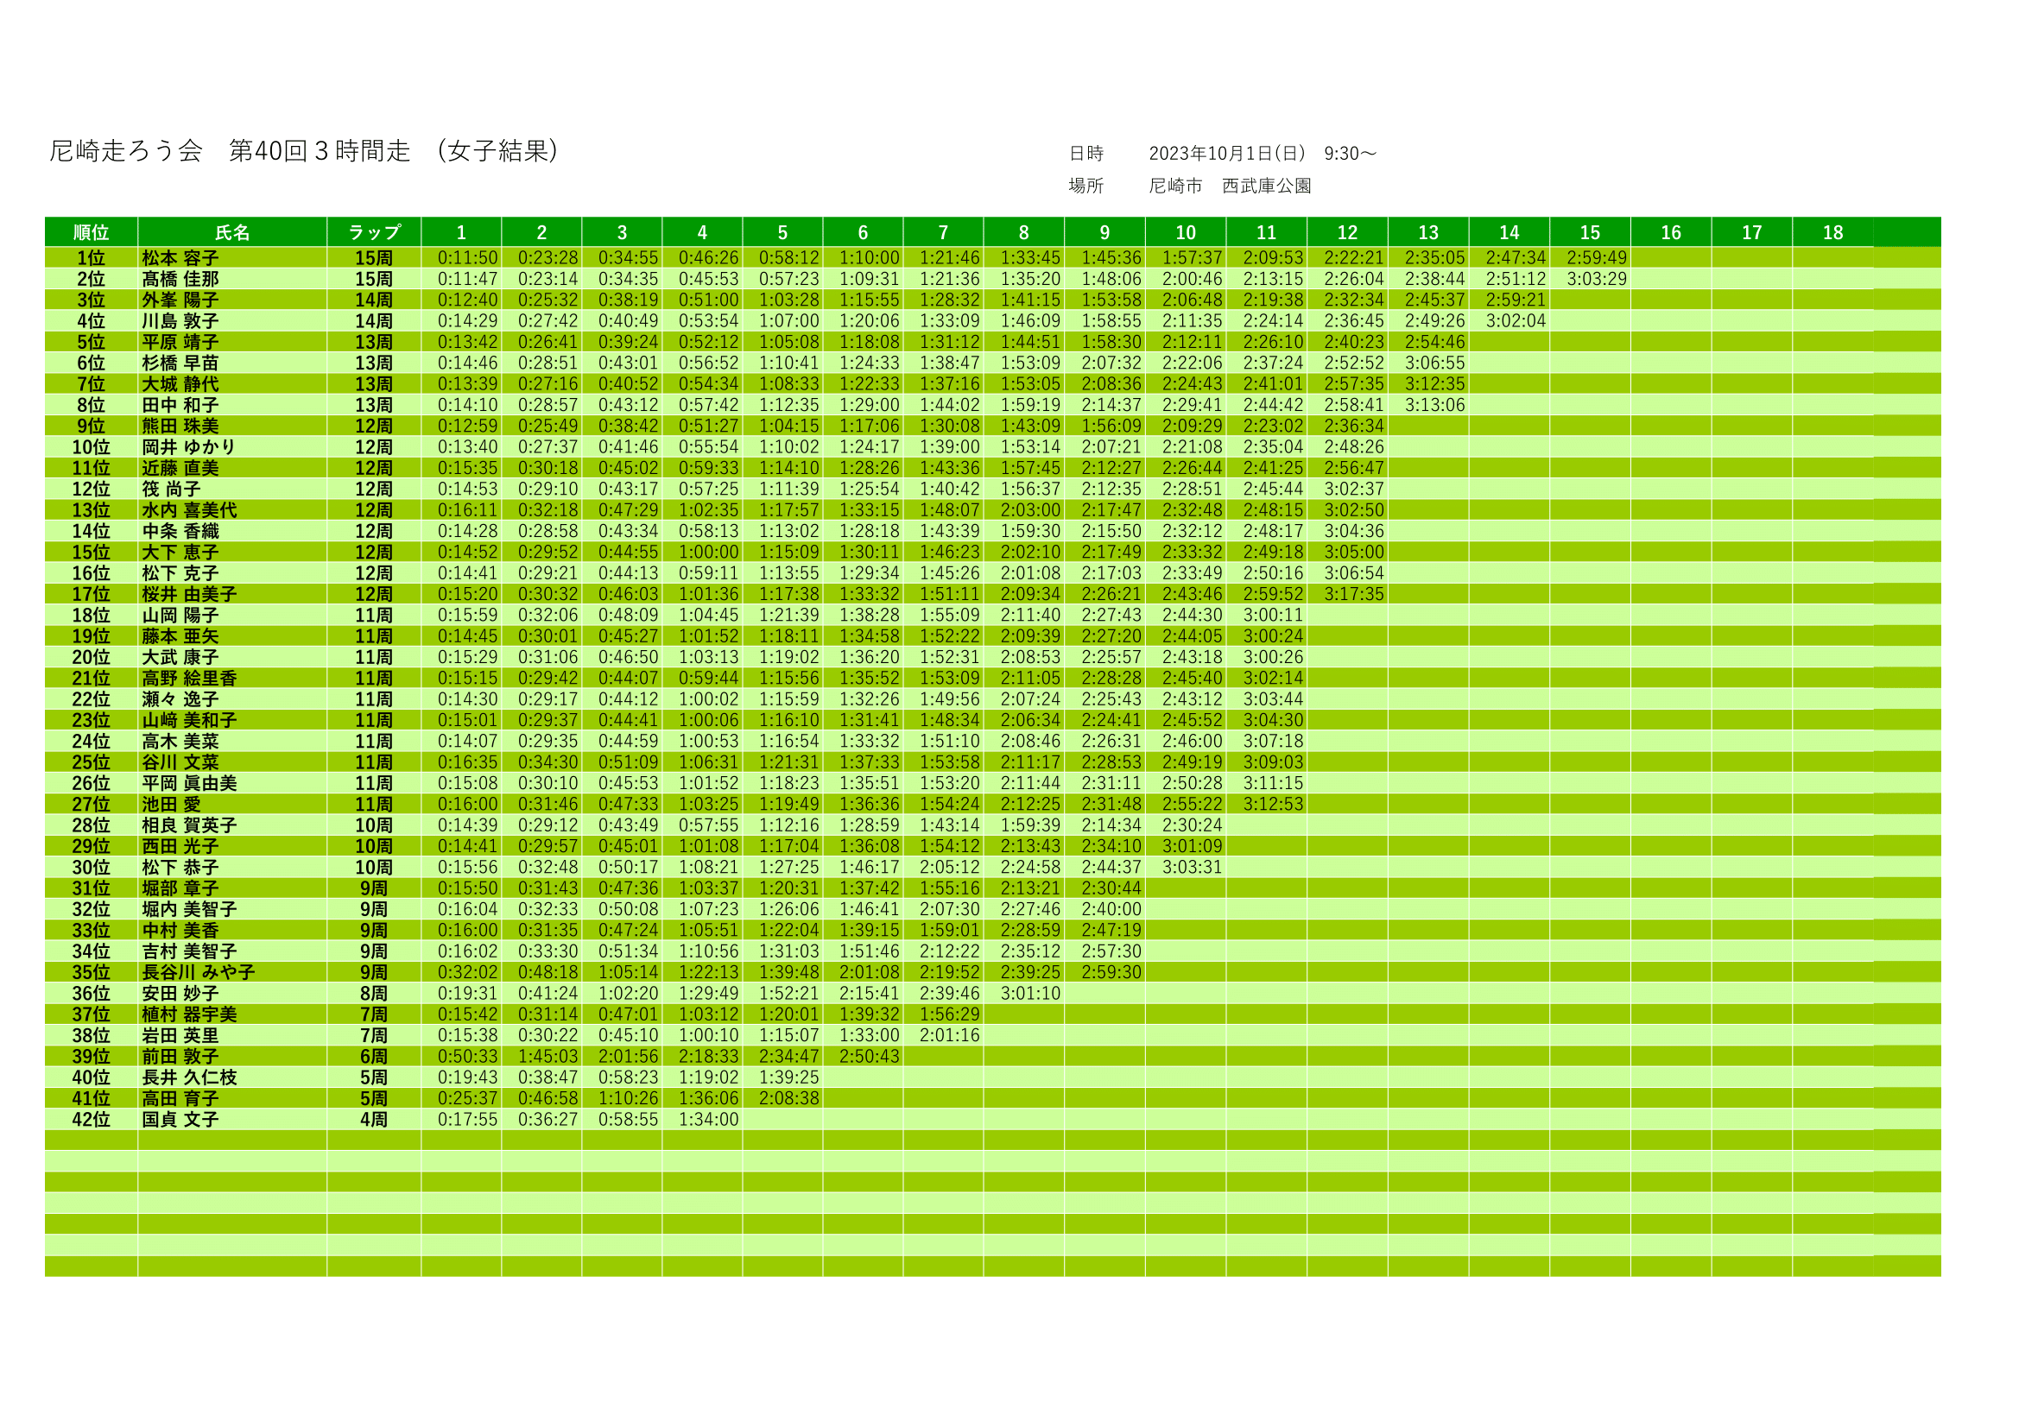Select the name 高橋 佳那

pyautogui.click(x=180, y=279)
